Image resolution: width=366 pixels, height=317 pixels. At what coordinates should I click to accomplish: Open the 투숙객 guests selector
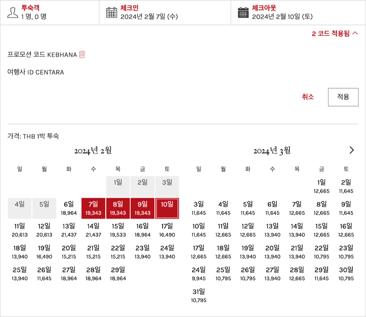(x=49, y=13)
